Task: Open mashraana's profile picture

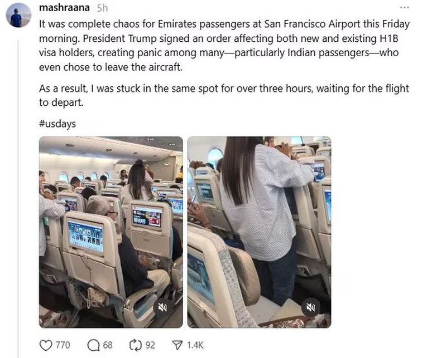Action: point(18,15)
